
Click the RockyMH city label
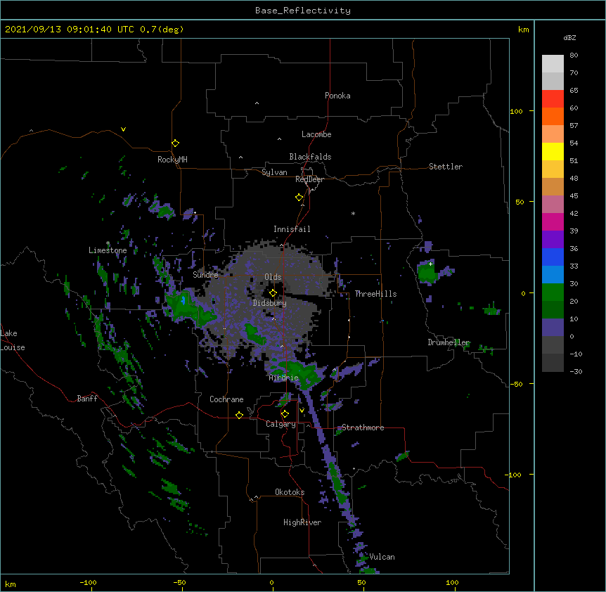point(172,160)
